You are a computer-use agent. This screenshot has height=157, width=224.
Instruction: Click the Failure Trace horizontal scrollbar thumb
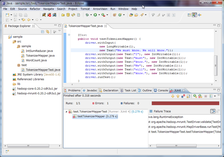pyautogui.click(x=176, y=146)
